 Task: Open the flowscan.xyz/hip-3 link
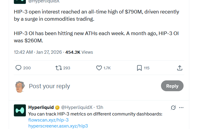(x=48, y=120)
